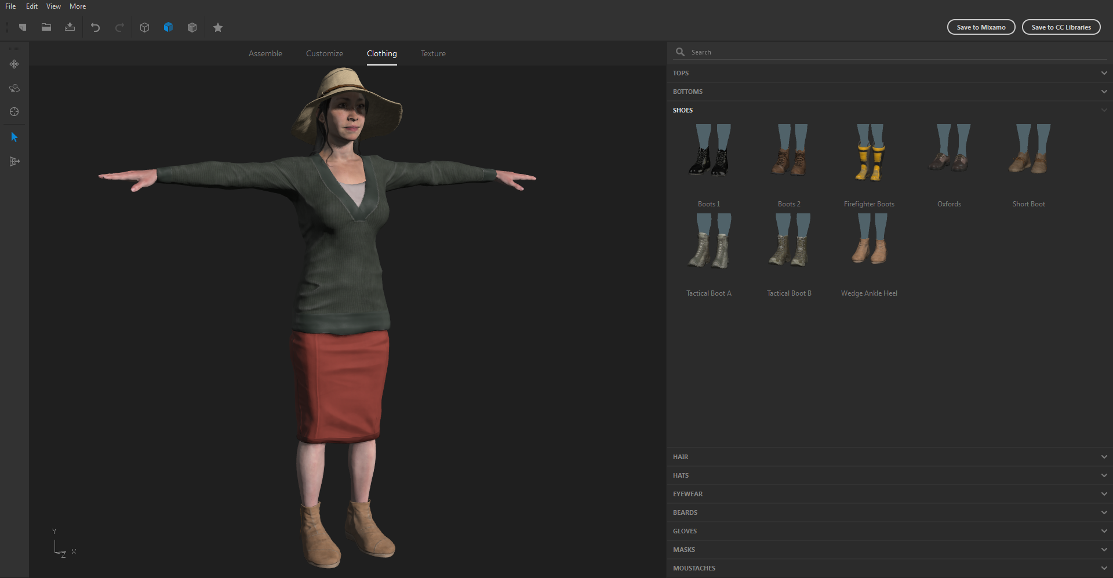Click the Save to CC Libraries button
The height and width of the screenshot is (578, 1113).
click(x=1061, y=27)
